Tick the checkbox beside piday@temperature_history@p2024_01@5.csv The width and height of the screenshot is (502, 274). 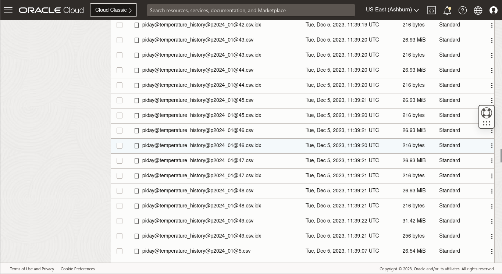tap(119, 251)
